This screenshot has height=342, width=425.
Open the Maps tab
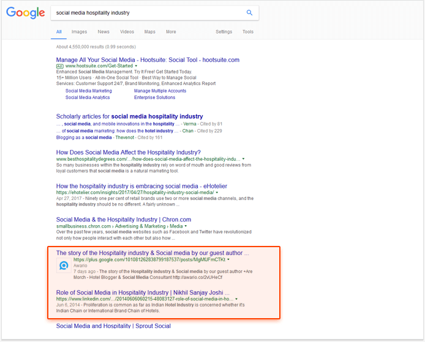pyautogui.click(x=149, y=32)
